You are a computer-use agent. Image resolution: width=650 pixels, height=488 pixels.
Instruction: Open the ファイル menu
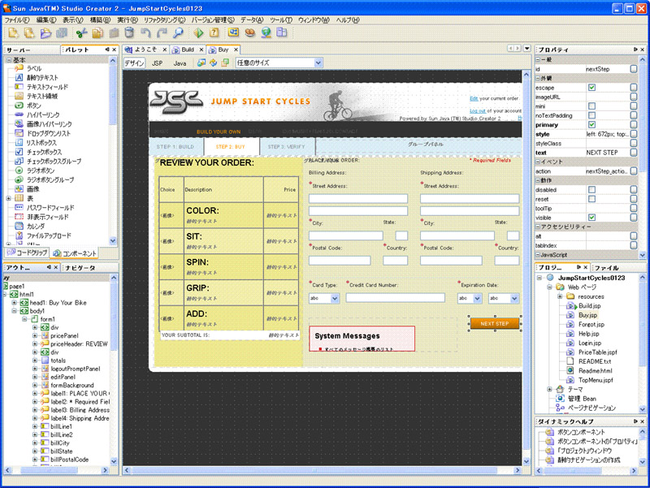coord(16,19)
